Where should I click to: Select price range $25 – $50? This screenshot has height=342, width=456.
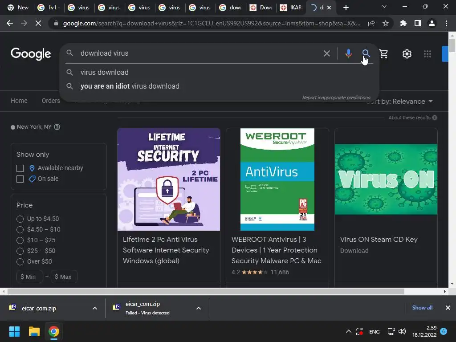coord(20,251)
